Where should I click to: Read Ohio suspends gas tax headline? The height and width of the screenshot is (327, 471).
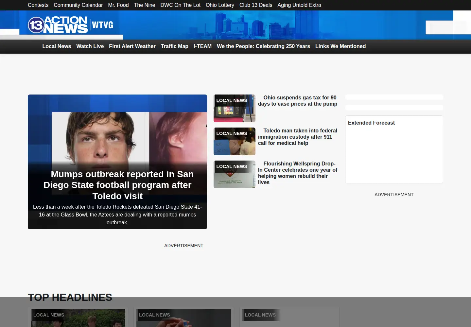click(298, 101)
